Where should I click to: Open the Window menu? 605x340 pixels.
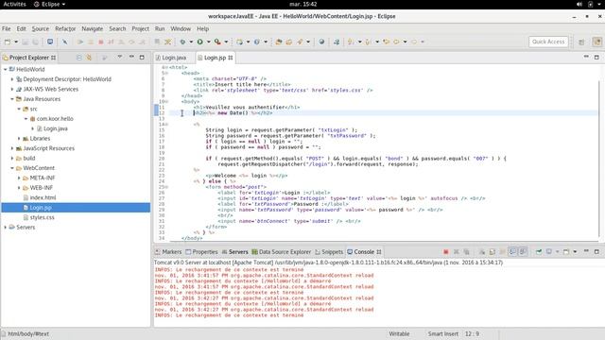click(181, 28)
